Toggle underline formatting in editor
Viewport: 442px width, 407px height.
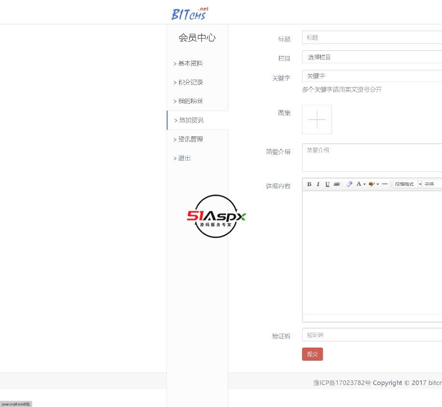327,184
